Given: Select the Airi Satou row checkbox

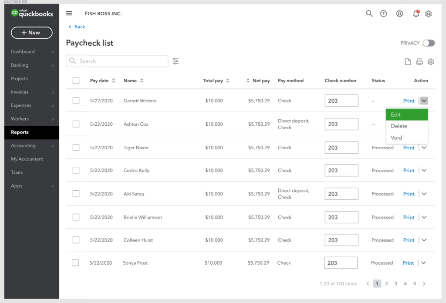Looking at the screenshot, I should tap(76, 194).
